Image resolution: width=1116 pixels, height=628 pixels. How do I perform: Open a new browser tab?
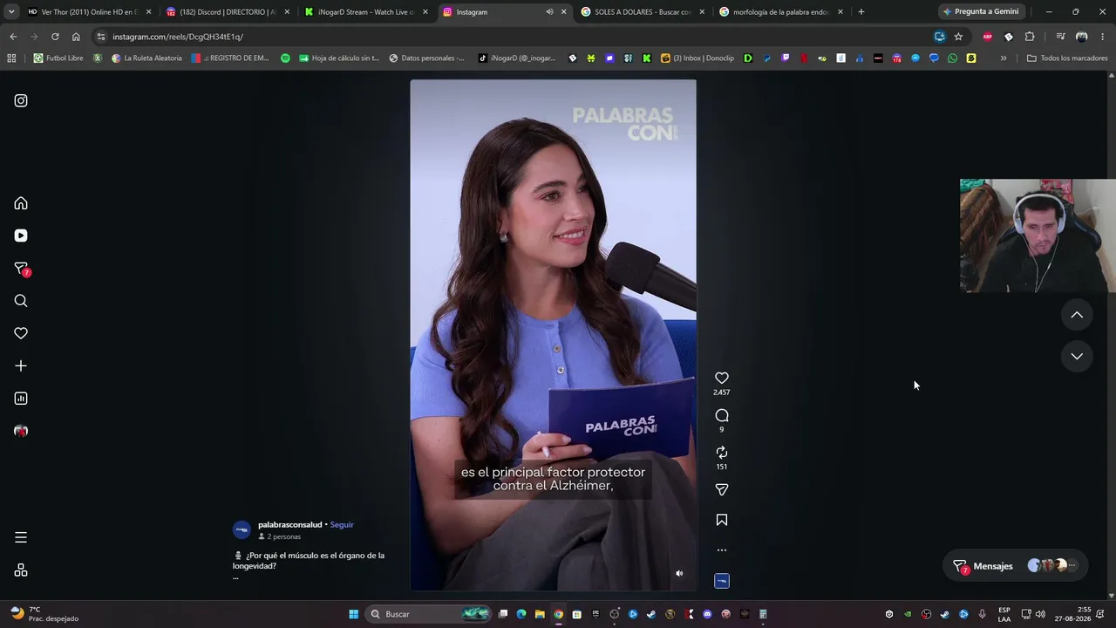861,12
